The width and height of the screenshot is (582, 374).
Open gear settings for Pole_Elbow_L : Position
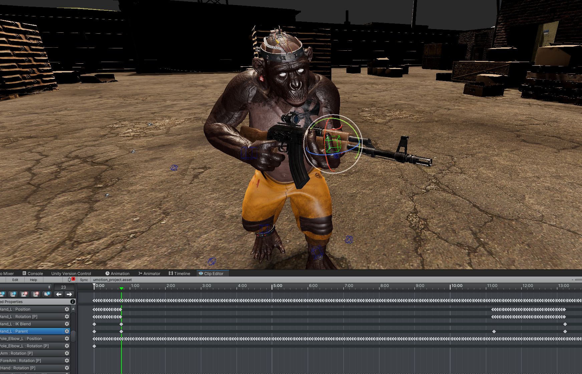pos(67,339)
